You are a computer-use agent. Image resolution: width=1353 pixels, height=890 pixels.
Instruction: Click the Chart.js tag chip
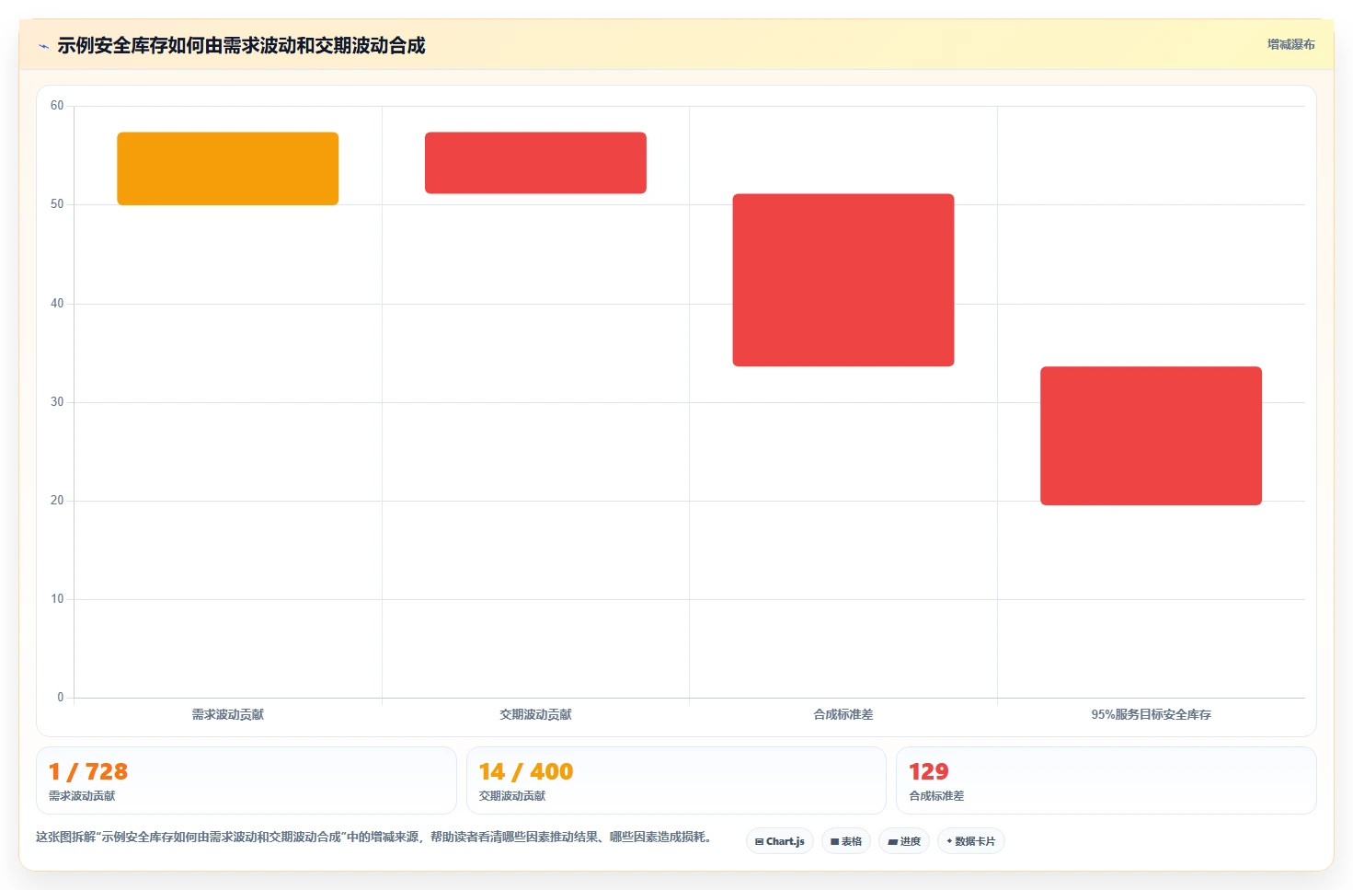pos(780,841)
